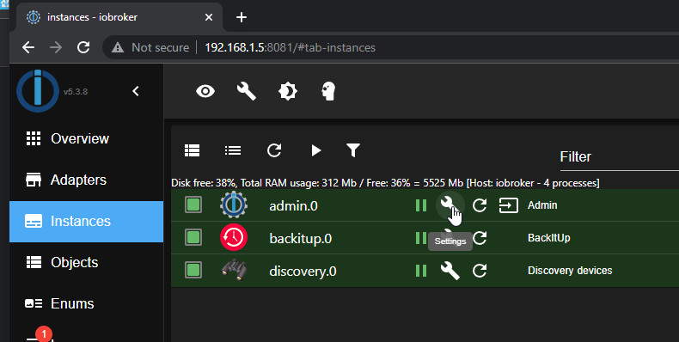Restart the admin.0 instance

pos(480,205)
